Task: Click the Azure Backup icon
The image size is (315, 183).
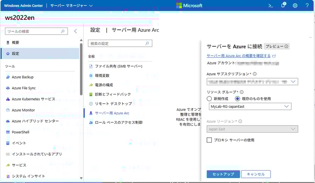Action: (x=8, y=77)
